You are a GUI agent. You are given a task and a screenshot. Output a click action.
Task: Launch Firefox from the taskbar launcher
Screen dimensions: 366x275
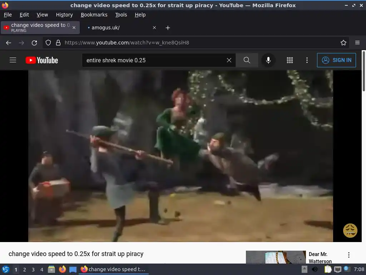pyautogui.click(x=62, y=269)
